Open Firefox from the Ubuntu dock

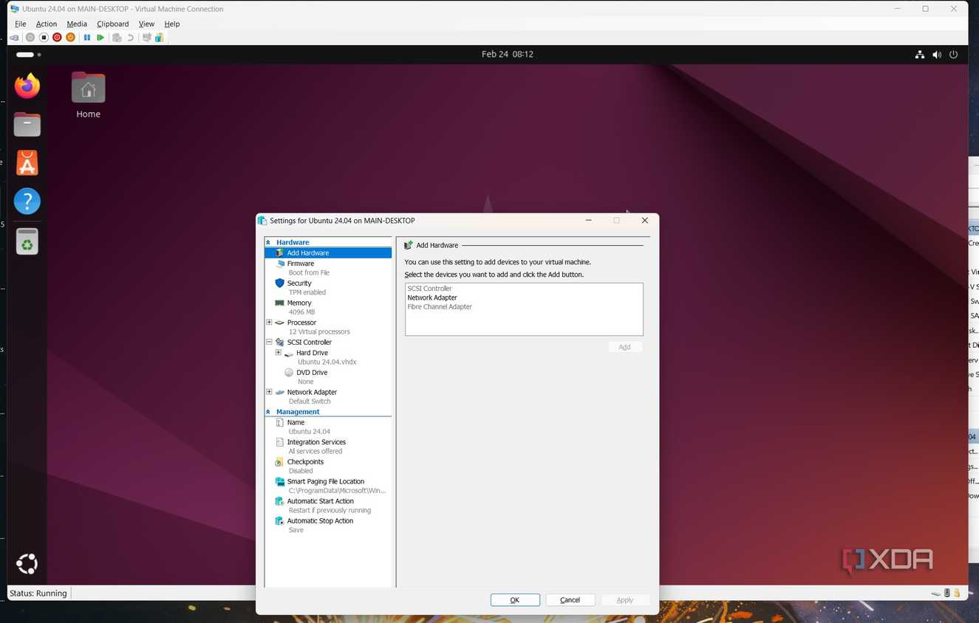(27, 86)
